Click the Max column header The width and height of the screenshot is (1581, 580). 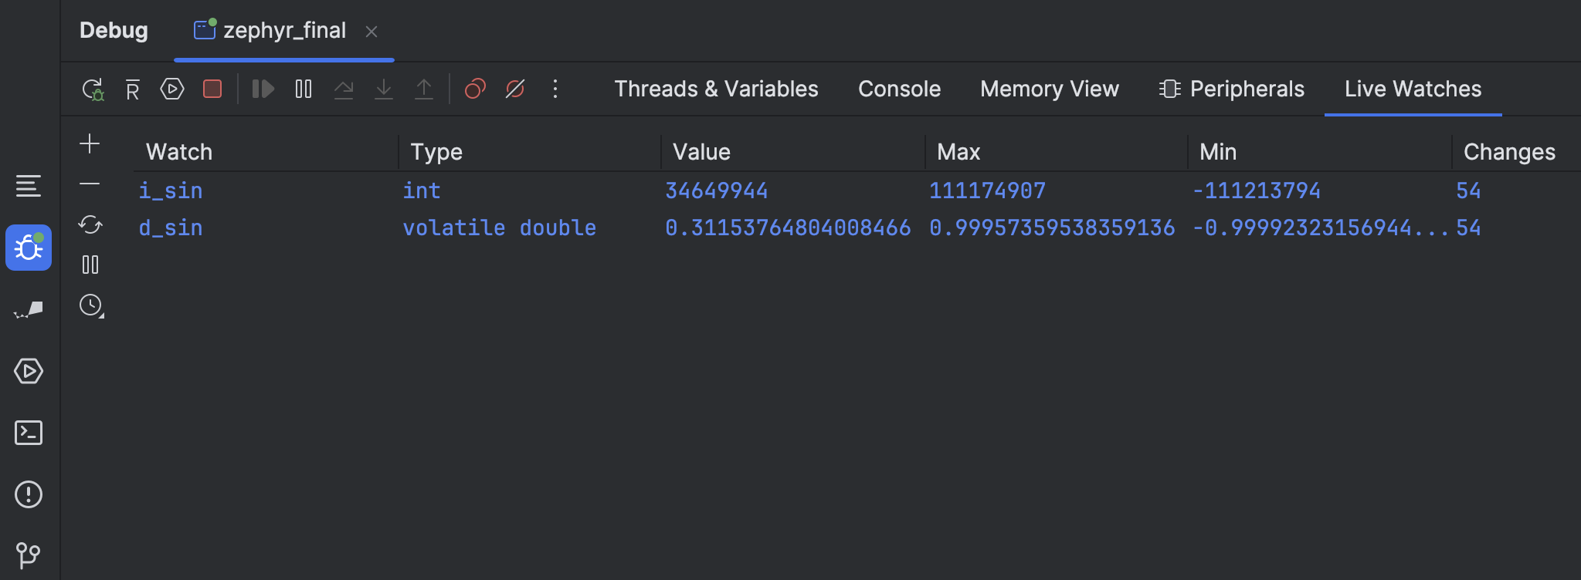[x=958, y=152]
